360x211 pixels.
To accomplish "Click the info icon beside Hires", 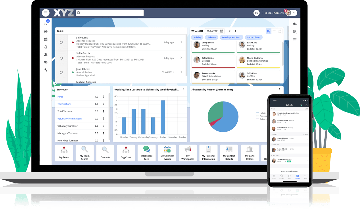I will [x=103, y=97].
